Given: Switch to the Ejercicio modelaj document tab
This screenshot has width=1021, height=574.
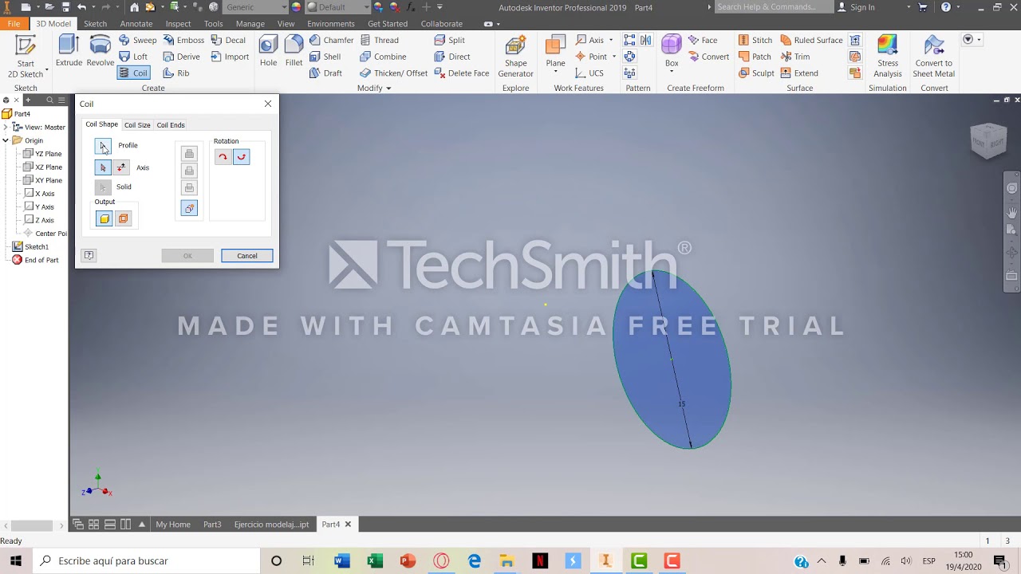Looking at the screenshot, I should (271, 525).
